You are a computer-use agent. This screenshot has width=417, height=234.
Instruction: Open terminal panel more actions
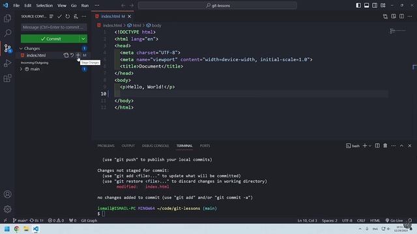(x=394, y=146)
